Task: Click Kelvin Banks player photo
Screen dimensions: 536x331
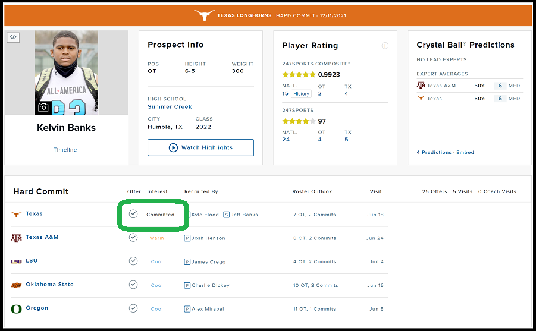Action: coord(66,72)
